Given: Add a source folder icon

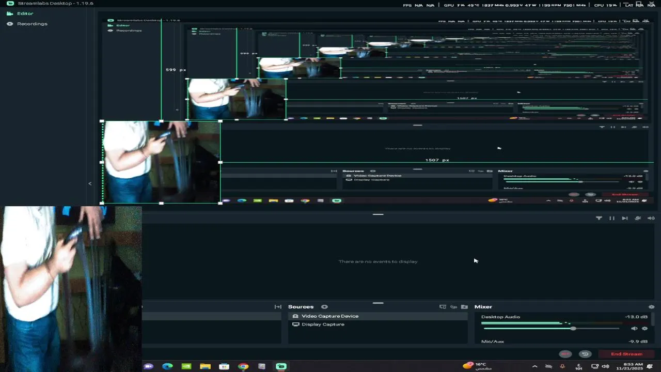Looking at the screenshot, I should (x=464, y=307).
